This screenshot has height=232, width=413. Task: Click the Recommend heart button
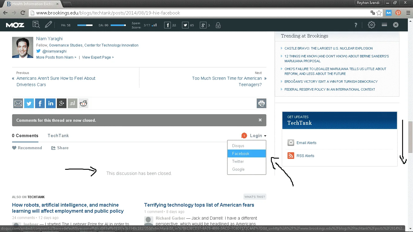(x=27, y=148)
